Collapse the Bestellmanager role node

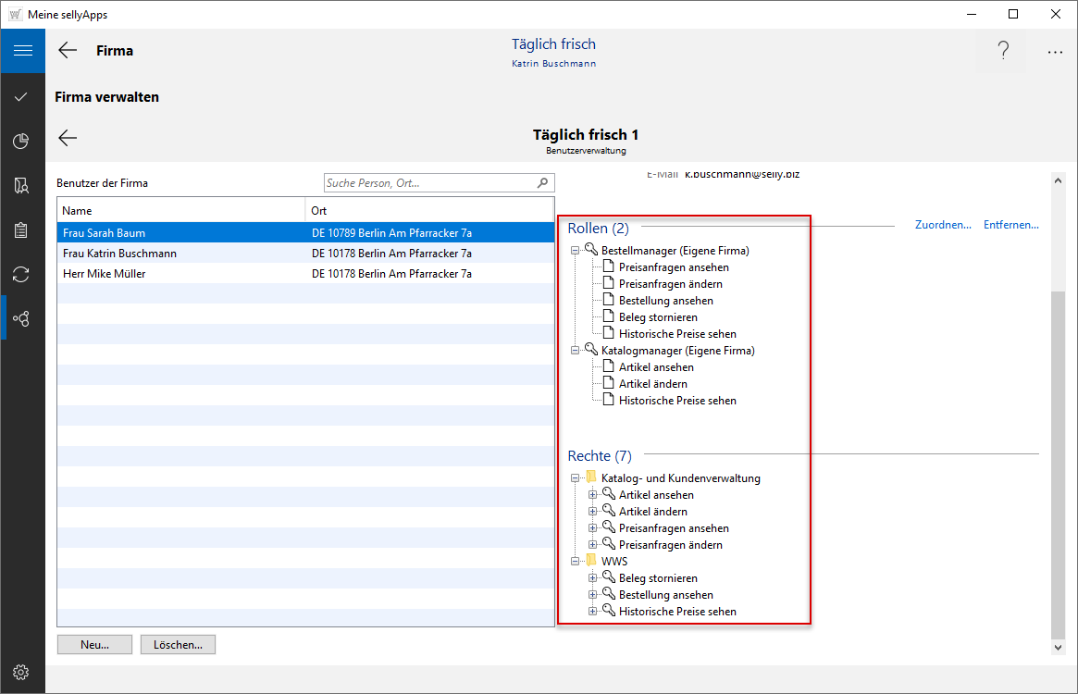pyautogui.click(x=576, y=251)
